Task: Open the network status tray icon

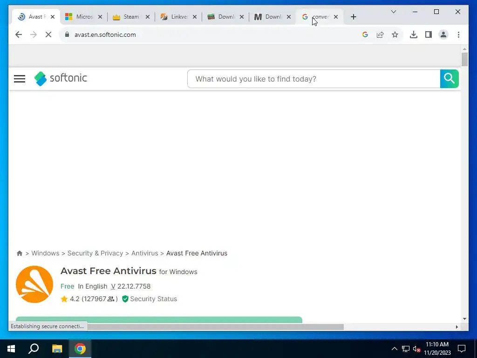Action: (x=406, y=349)
